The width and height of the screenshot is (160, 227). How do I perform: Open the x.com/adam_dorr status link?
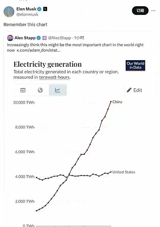pyautogui.click(x=38, y=50)
